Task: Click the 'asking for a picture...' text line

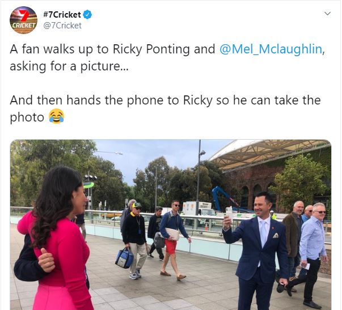Action: click(69, 66)
